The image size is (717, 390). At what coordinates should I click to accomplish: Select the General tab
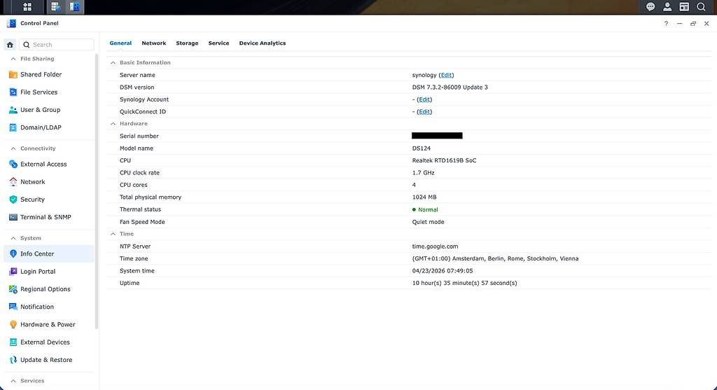[x=120, y=43]
